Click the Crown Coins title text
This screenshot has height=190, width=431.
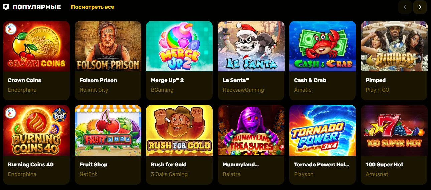(x=24, y=80)
